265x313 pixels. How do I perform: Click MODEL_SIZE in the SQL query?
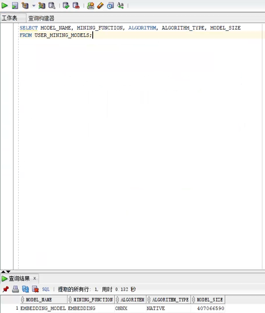pyautogui.click(x=225, y=28)
